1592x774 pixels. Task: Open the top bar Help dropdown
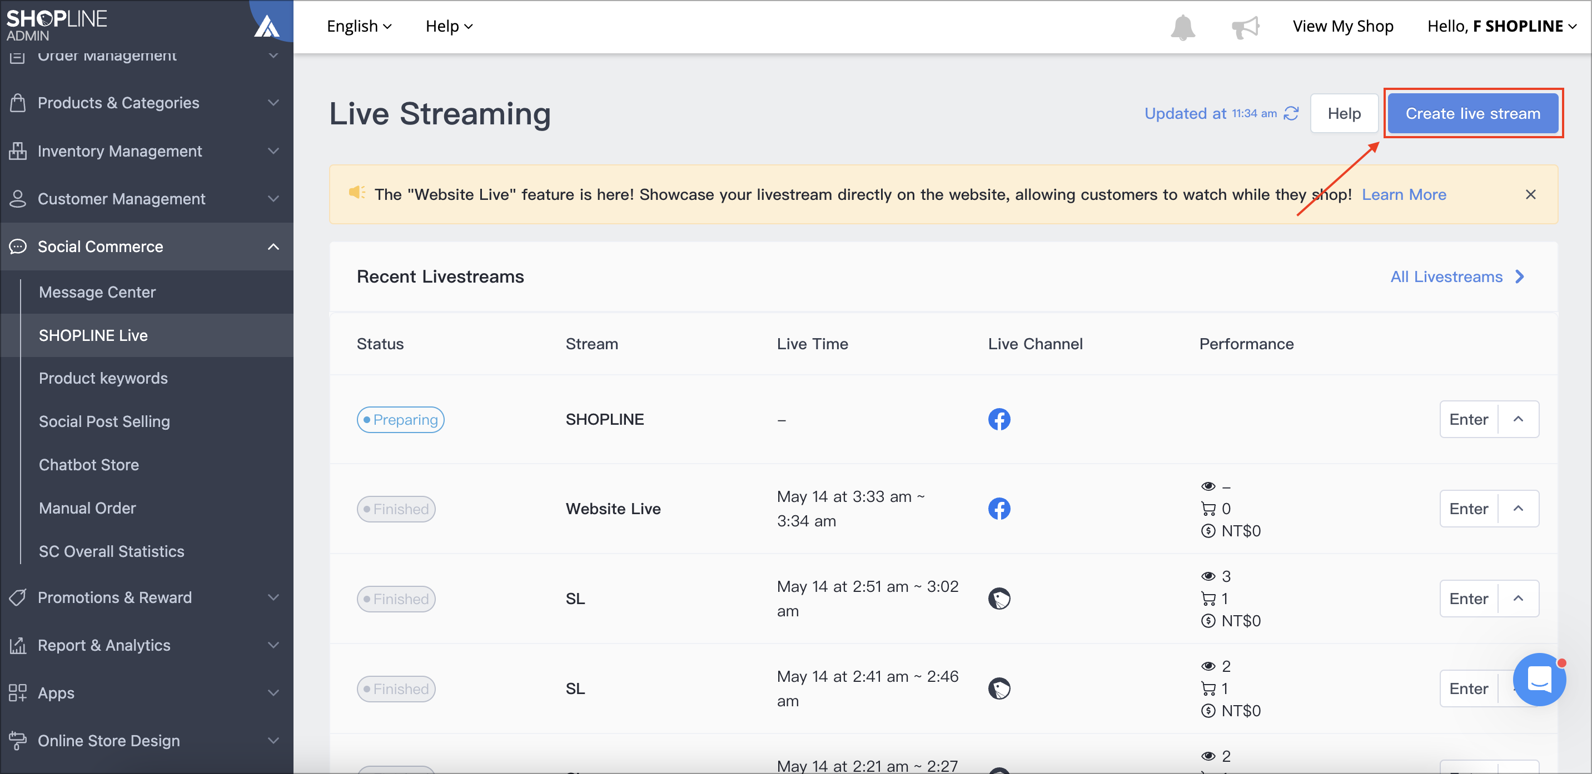[x=449, y=26]
